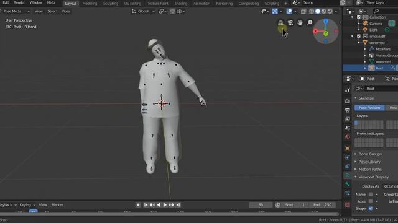
Task: Toggle perspective/orthographic view grid icon
Action: click(x=280, y=23)
